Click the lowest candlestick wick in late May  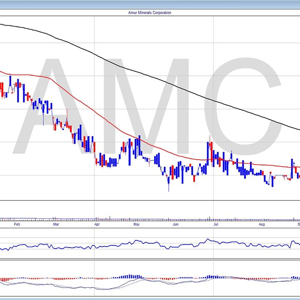[x=169, y=187]
